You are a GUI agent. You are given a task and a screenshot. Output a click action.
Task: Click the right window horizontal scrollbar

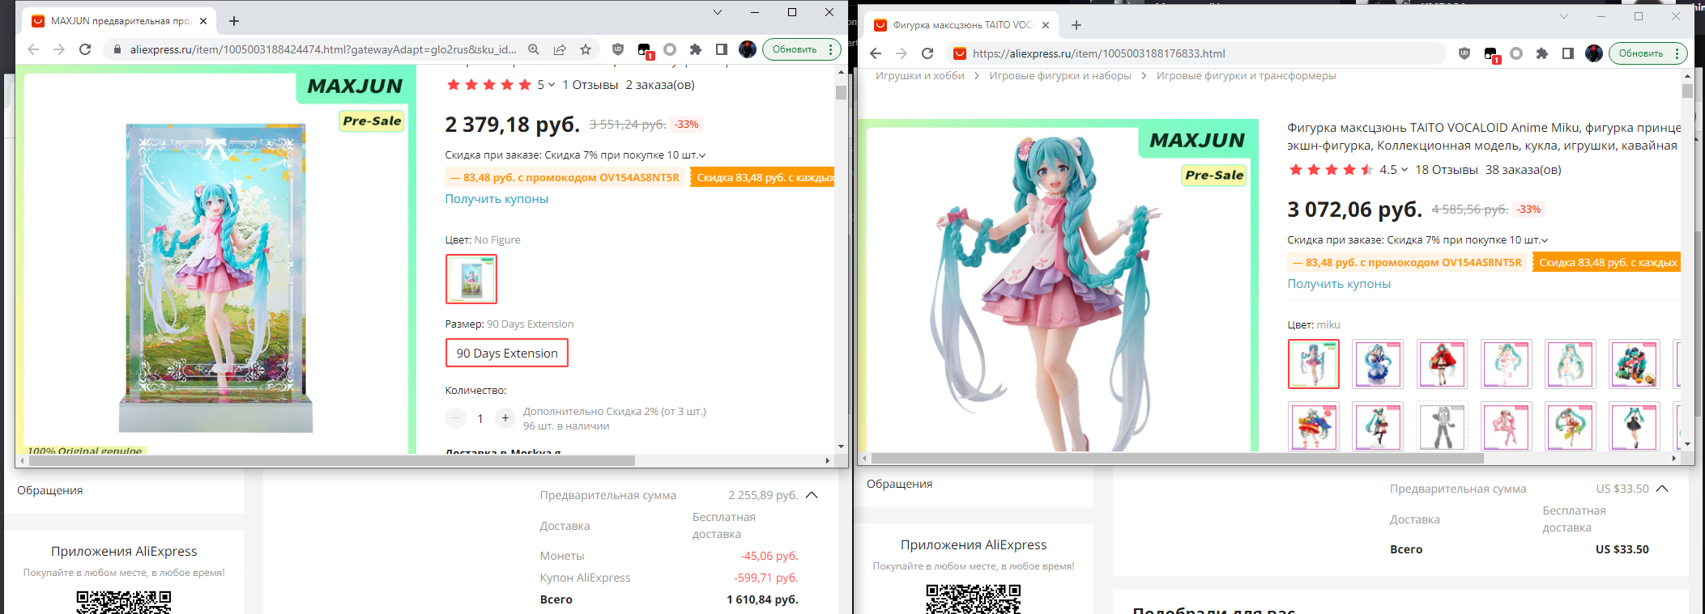(1177, 458)
